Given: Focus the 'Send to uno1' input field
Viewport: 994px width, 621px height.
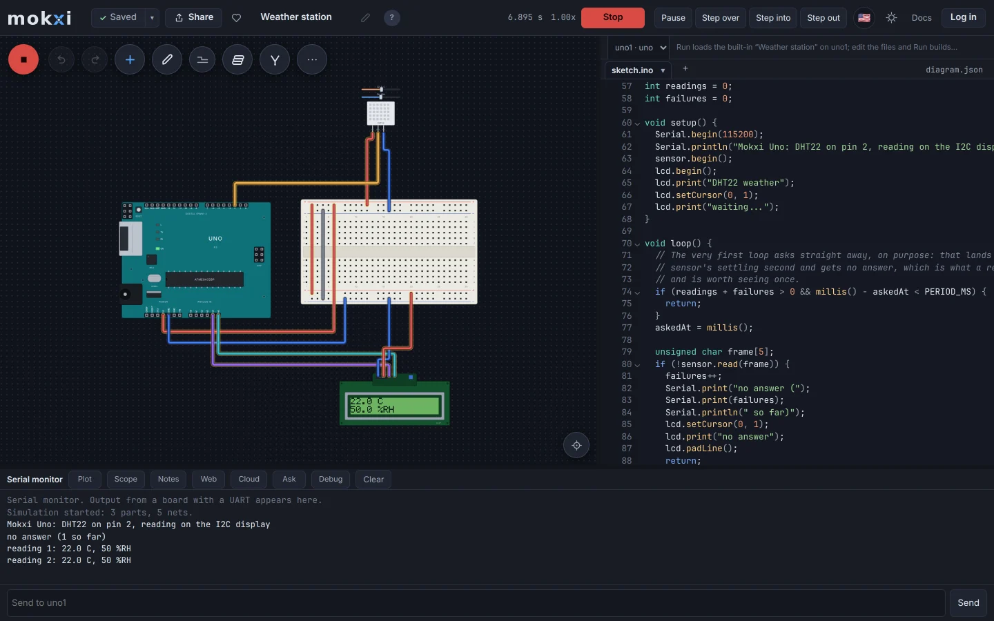Looking at the screenshot, I should (476, 603).
